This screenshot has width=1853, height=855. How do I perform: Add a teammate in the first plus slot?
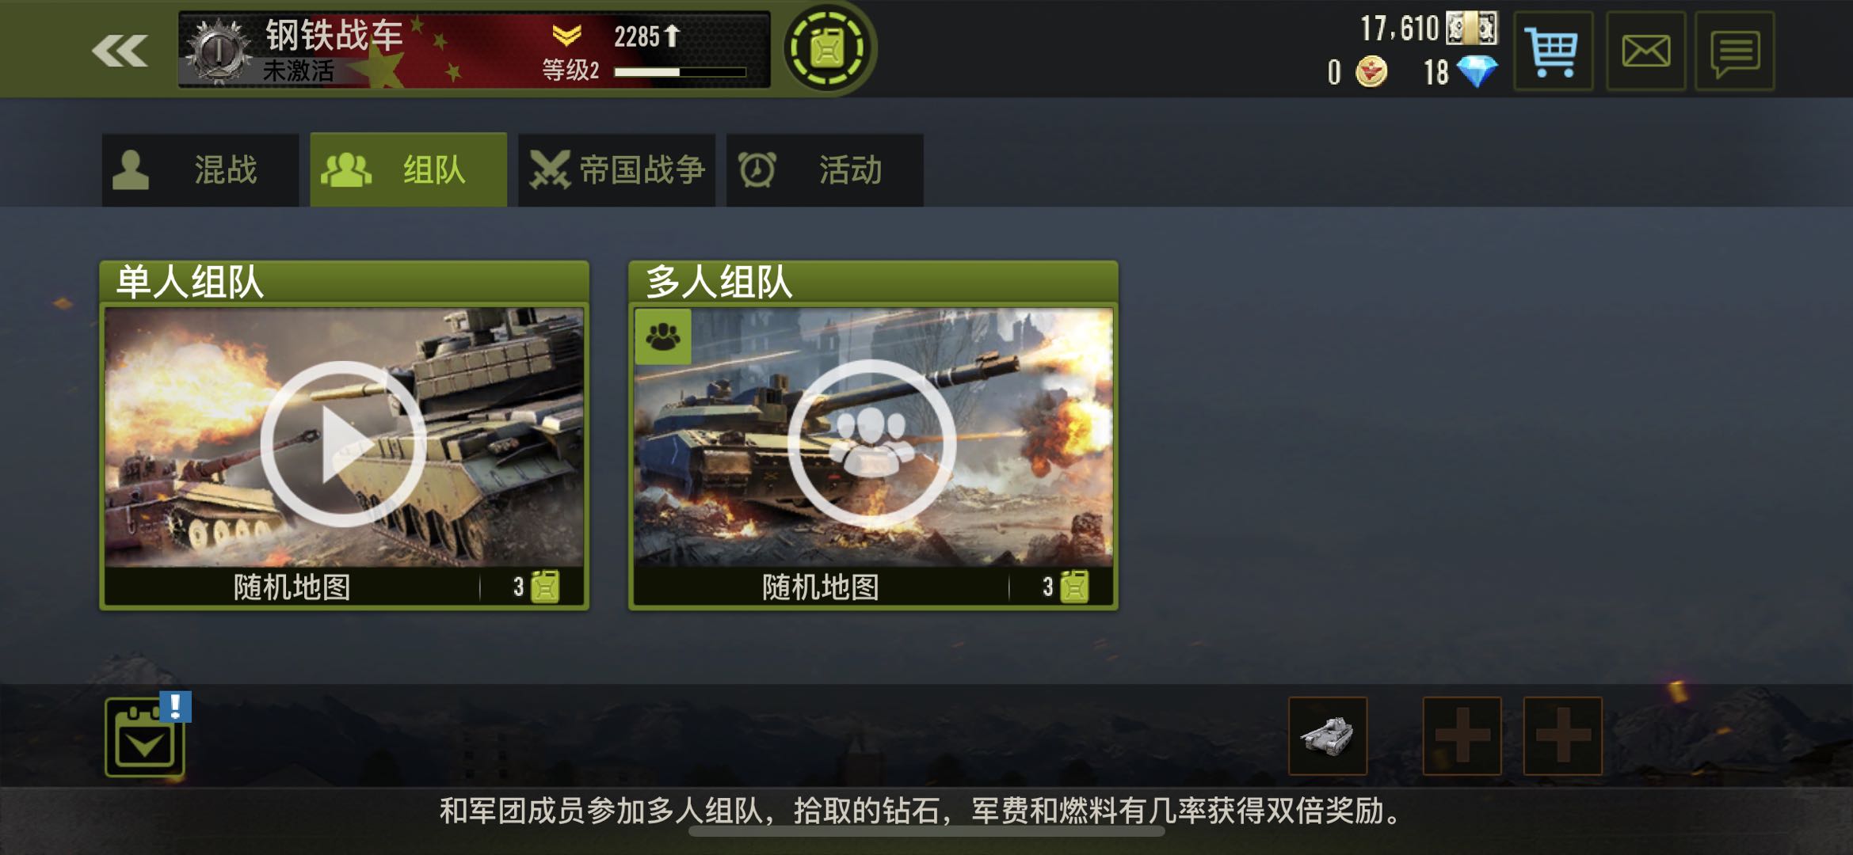tap(1462, 735)
